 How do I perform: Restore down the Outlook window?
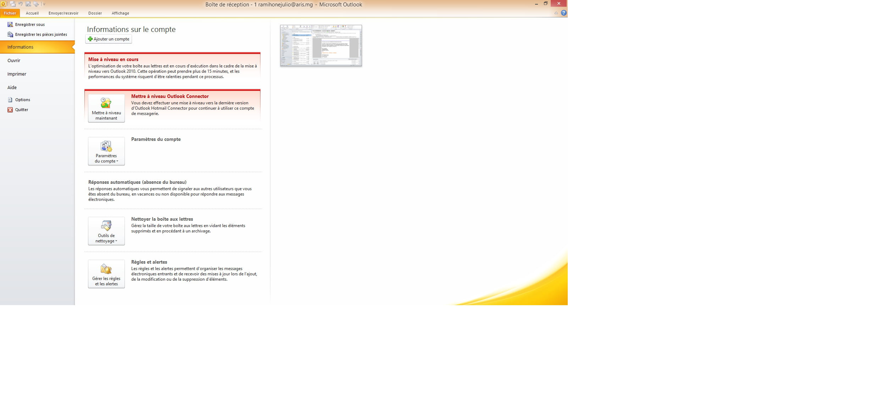click(x=546, y=4)
